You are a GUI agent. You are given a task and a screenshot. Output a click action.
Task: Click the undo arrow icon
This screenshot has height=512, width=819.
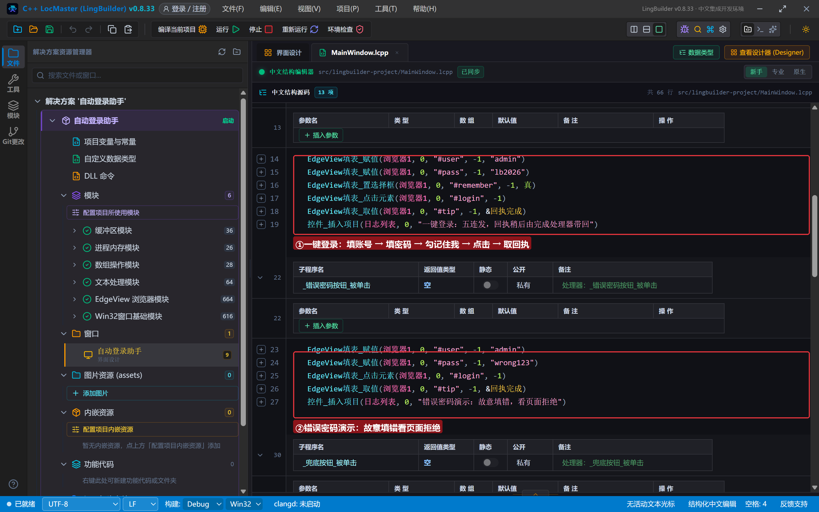point(73,30)
